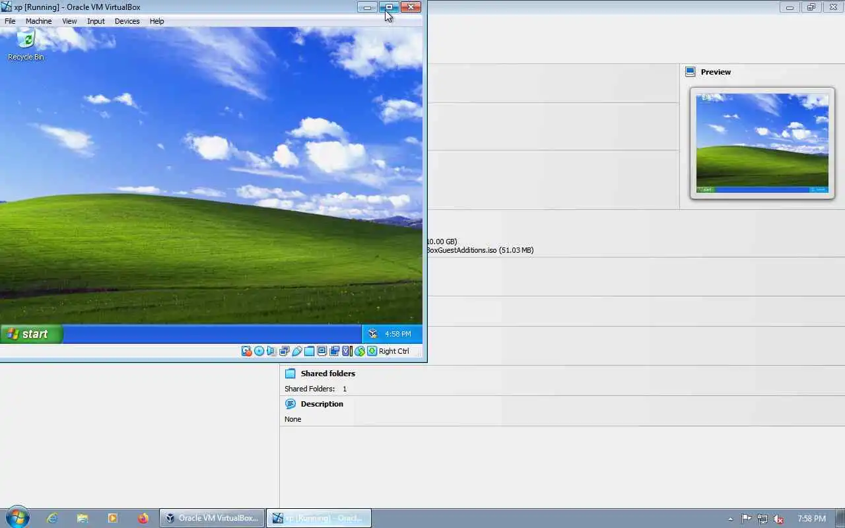Click the network icon in host system tray

click(x=762, y=519)
